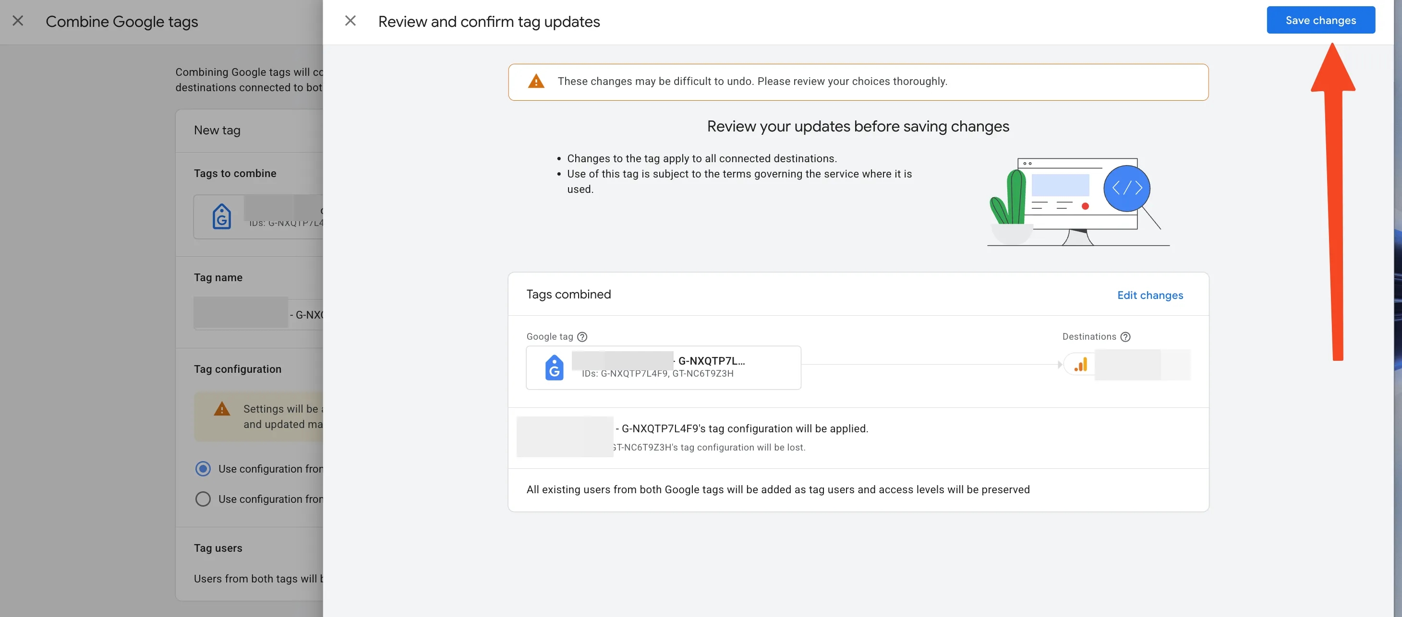Click 'Changes to the tag apply to all connected destinations'
1402x617 pixels.
701,158
